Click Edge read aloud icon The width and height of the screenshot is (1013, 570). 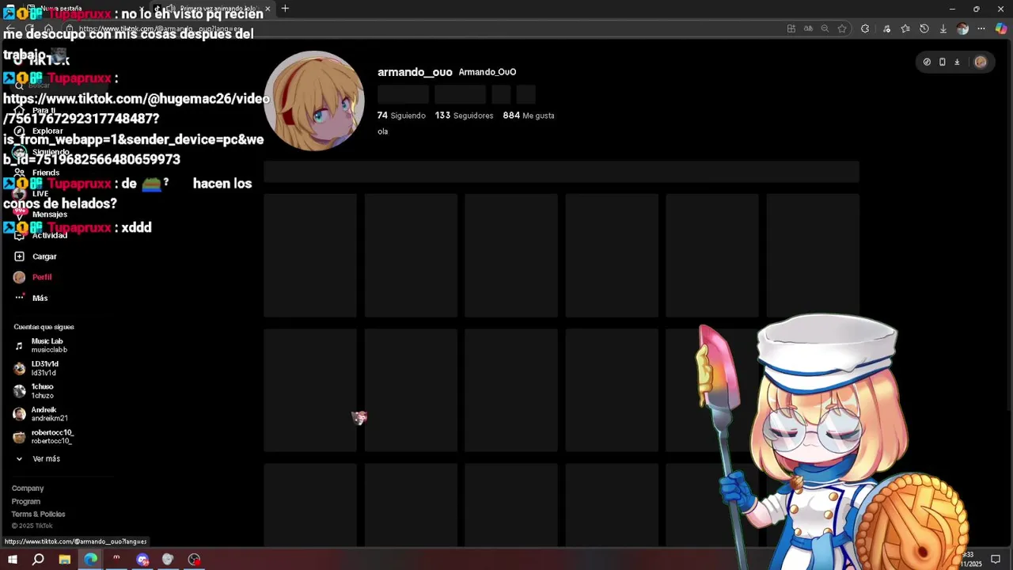point(808,28)
